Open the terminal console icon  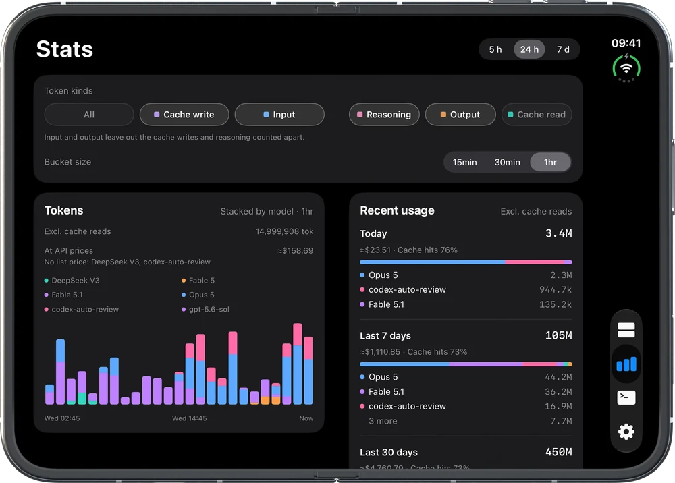[626, 397]
